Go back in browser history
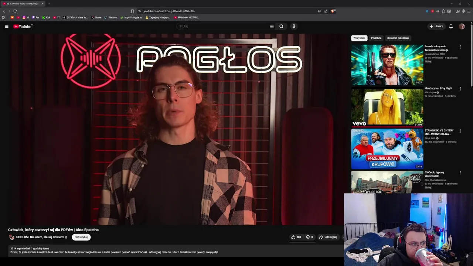 (4, 11)
